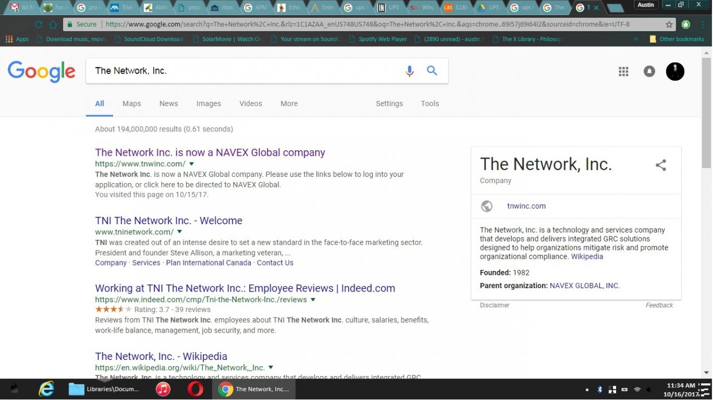Click the taskbar clock showing 11:34 AM
This screenshot has width=713, height=400.
[x=681, y=389]
